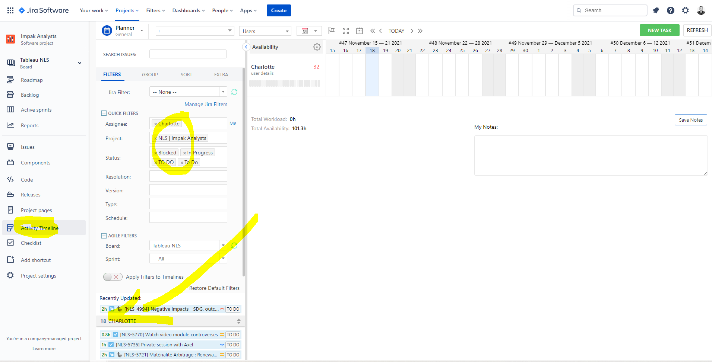Remove the In Progress status tag
The height and width of the screenshot is (362, 712).
point(184,153)
